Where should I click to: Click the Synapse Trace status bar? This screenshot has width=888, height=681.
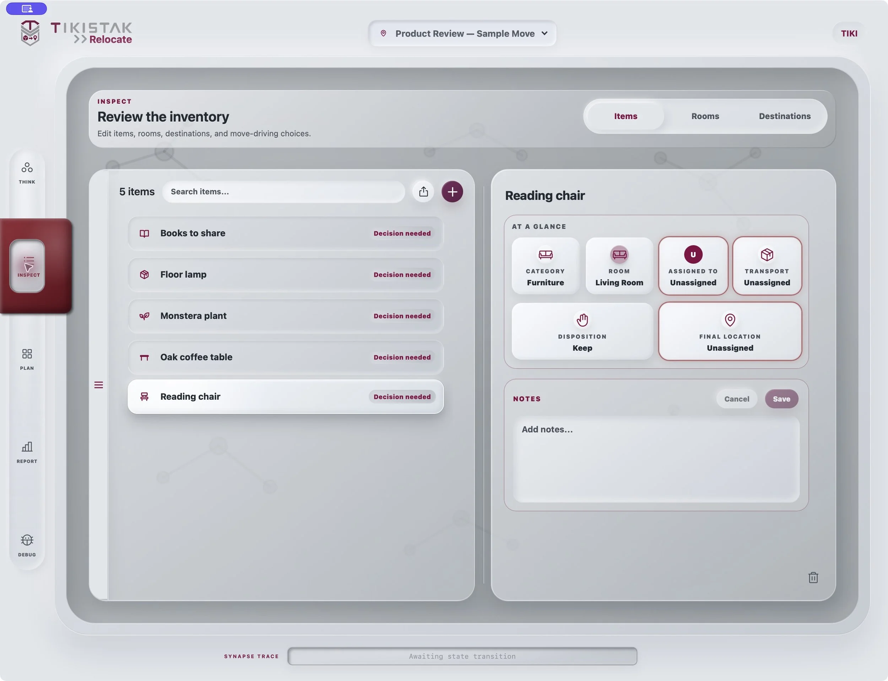coord(462,656)
